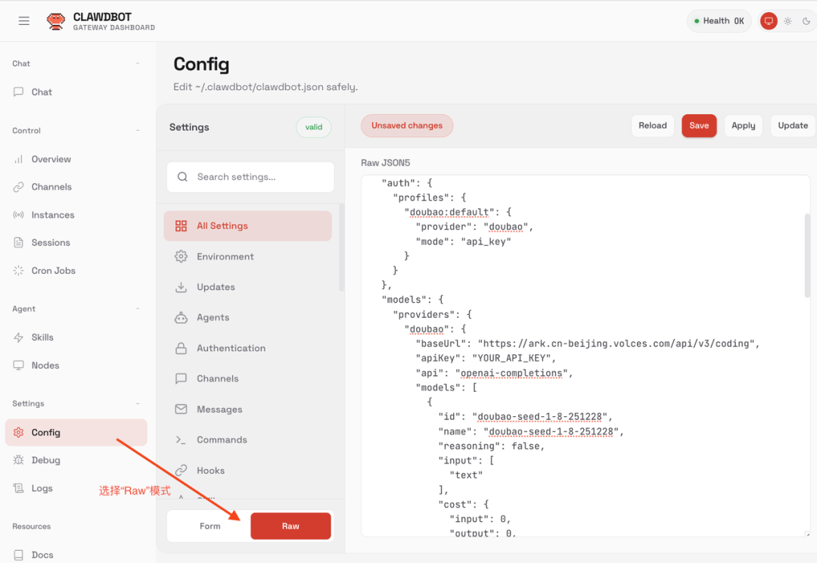The width and height of the screenshot is (817, 563).
Task: Select the system theme monitor icon
Action: pos(769,21)
